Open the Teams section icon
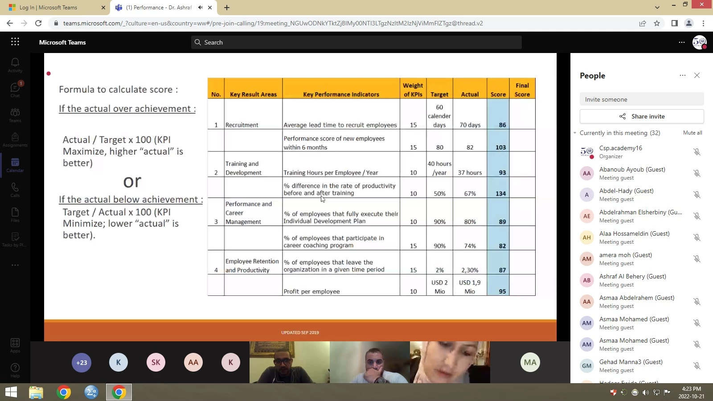 tap(15, 115)
